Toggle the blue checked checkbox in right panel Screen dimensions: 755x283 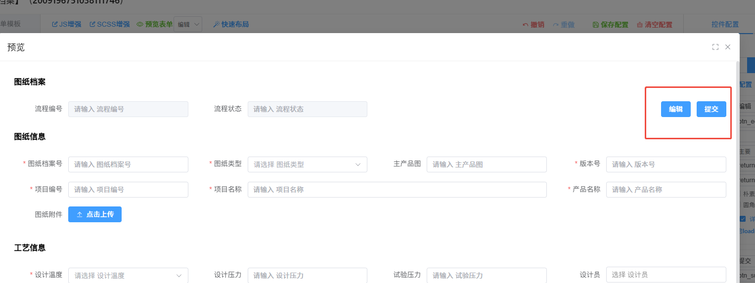743,219
